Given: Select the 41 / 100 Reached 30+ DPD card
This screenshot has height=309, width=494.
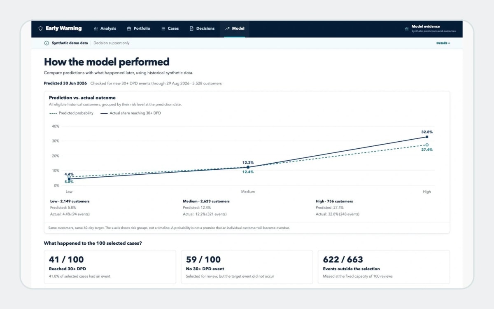Looking at the screenshot, I should pos(110,267).
